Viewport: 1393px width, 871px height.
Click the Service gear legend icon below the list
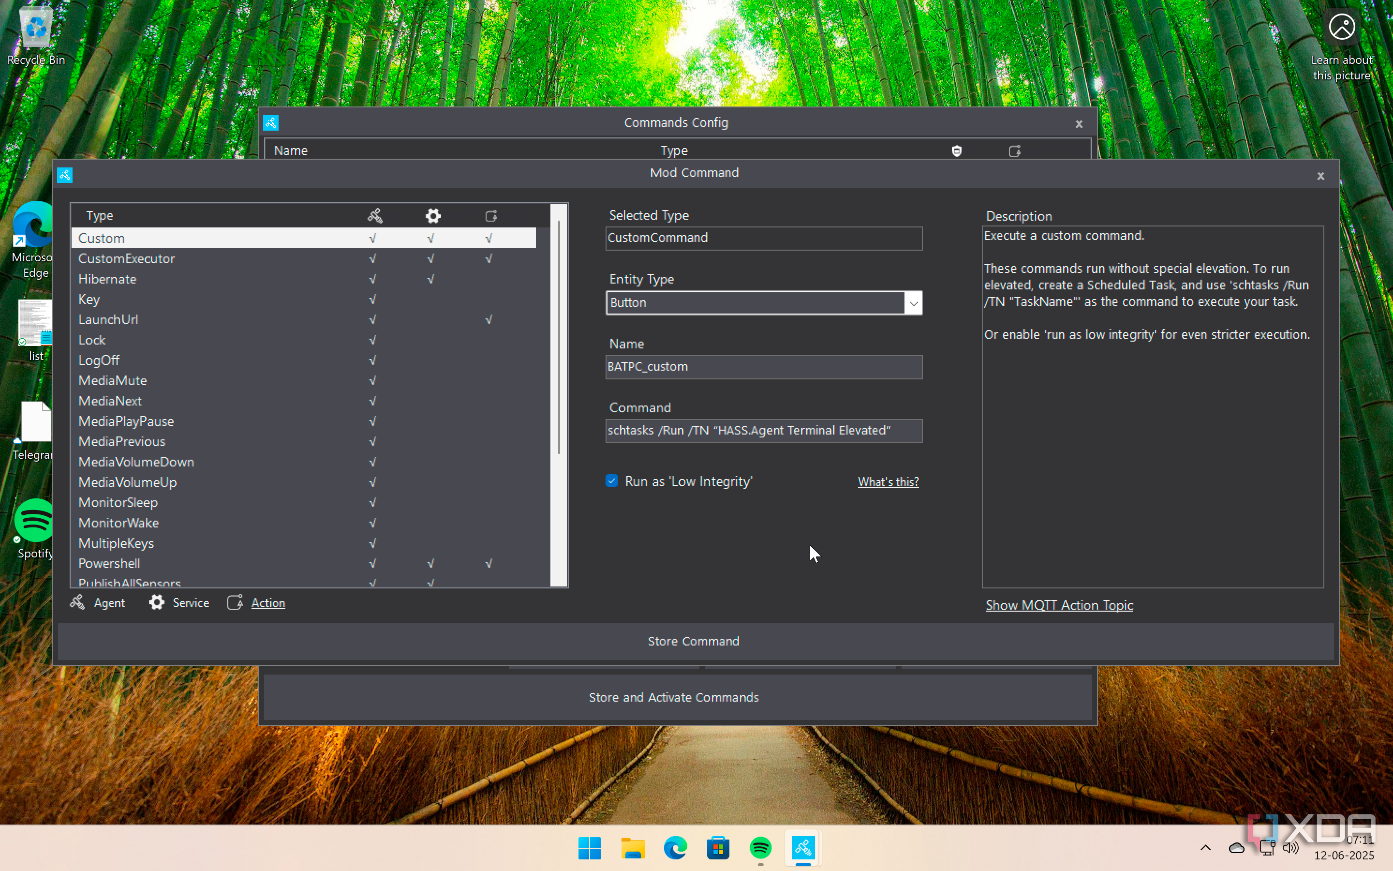click(157, 602)
